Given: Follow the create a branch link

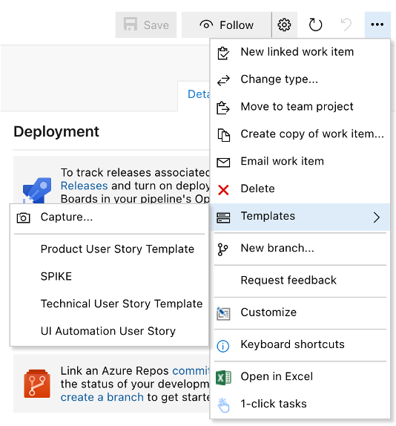Looking at the screenshot, I should [x=102, y=397].
